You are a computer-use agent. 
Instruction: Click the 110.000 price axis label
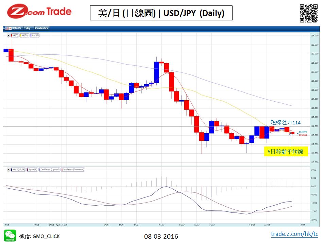(314, 162)
